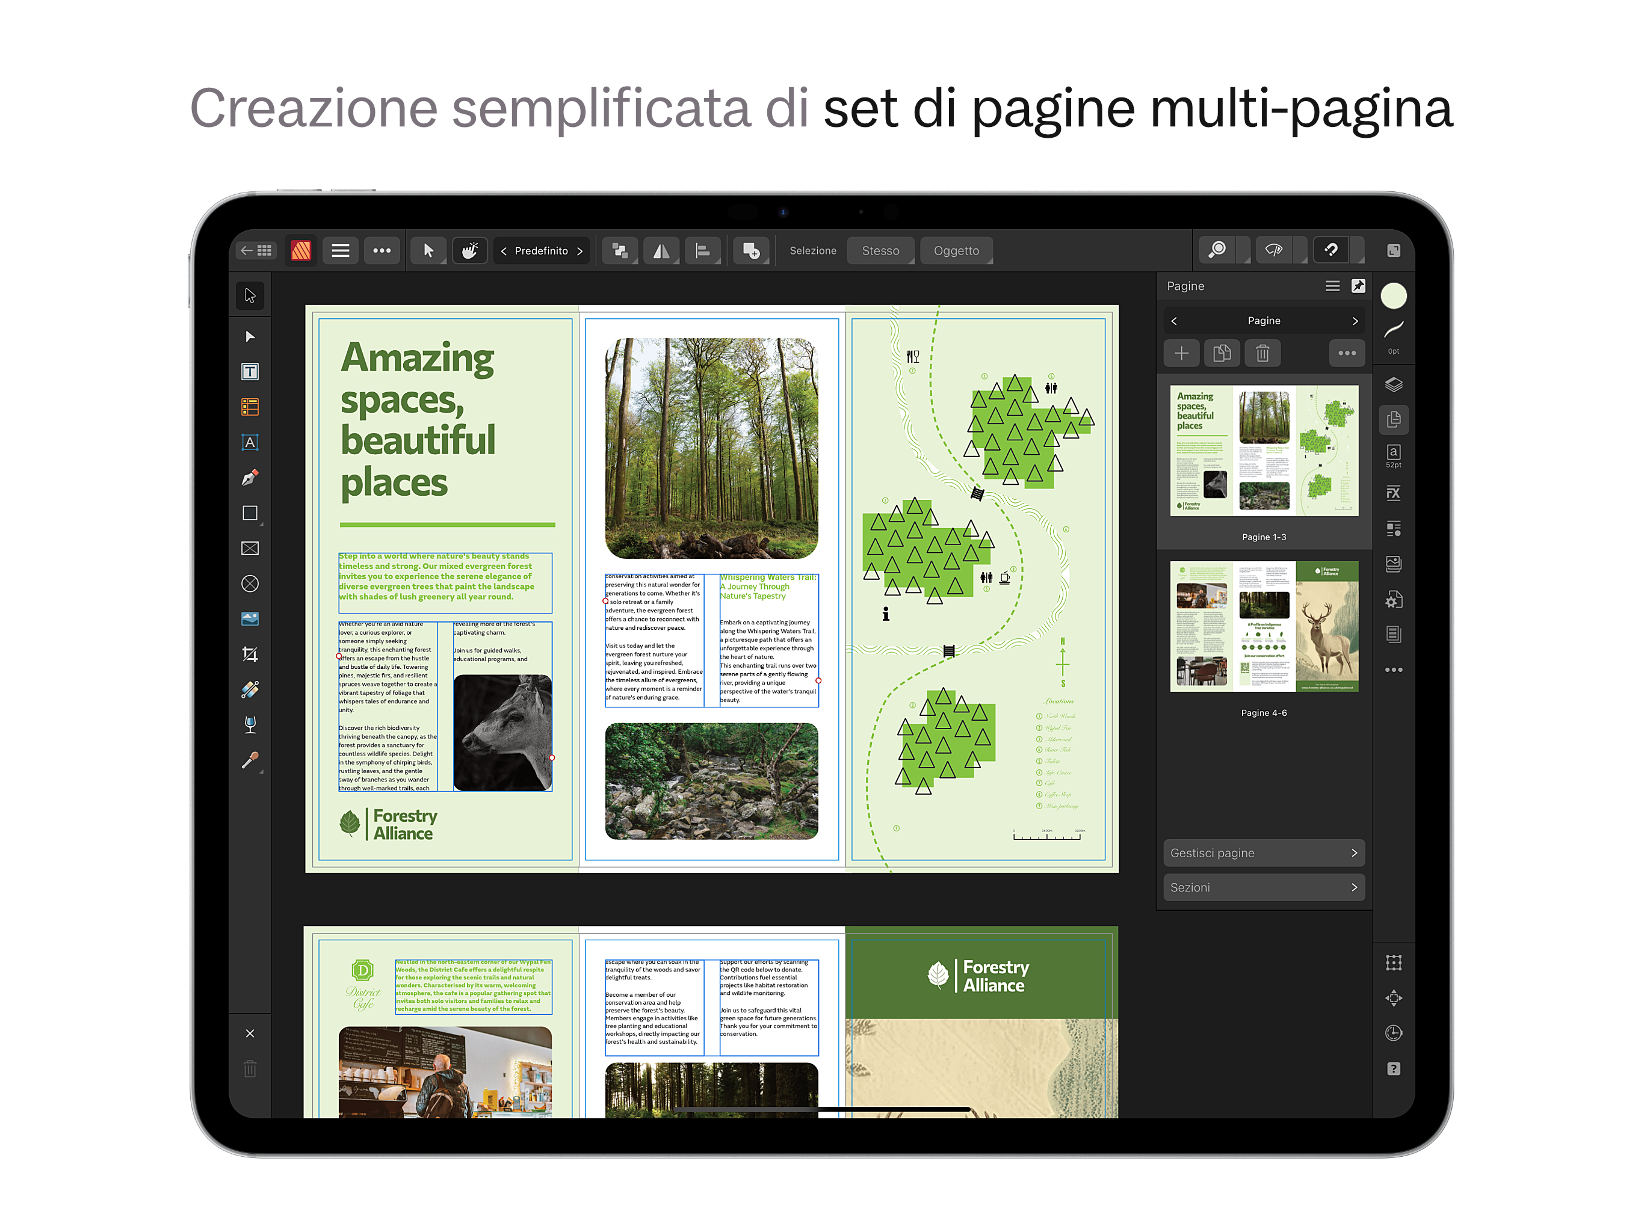
Task: Open the Layers studio panel
Action: [1394, 384]
